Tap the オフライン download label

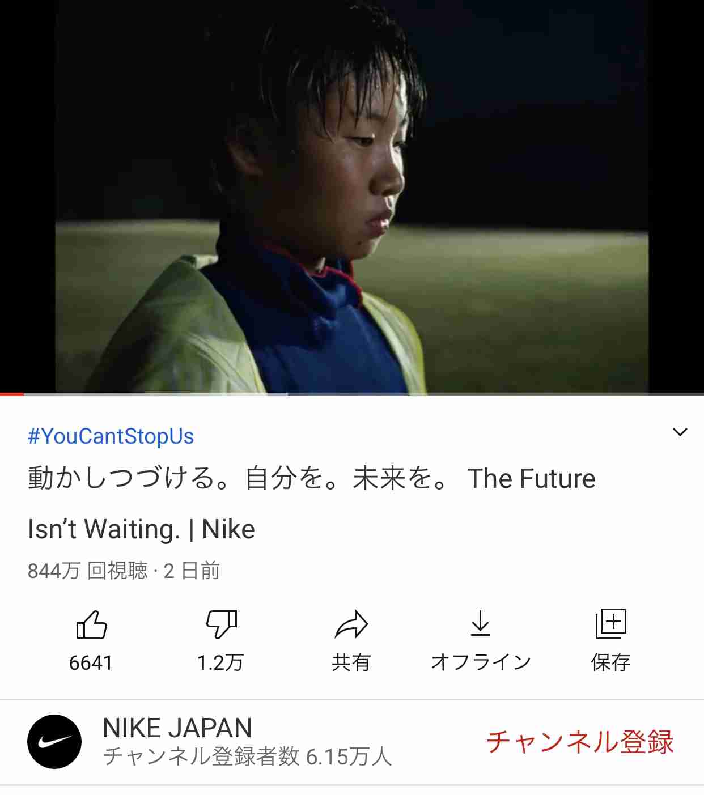pos(481,662)
